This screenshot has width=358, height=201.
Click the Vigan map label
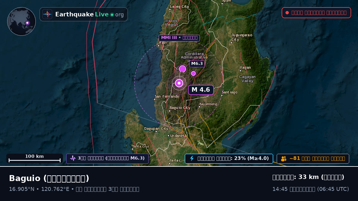pyautogui.click(x=163, y=43)
